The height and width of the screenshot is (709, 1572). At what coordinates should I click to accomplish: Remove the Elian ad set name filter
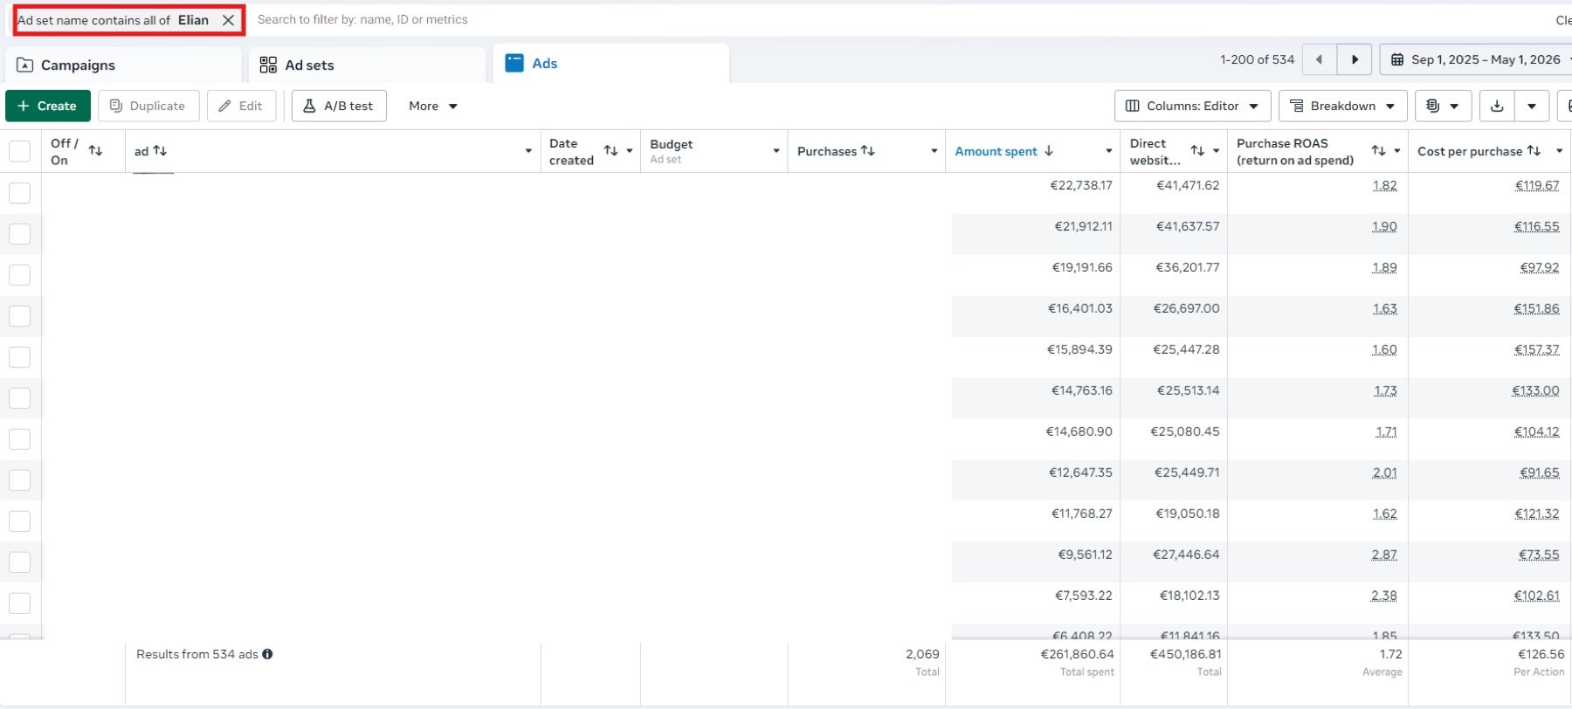point(228,20)
